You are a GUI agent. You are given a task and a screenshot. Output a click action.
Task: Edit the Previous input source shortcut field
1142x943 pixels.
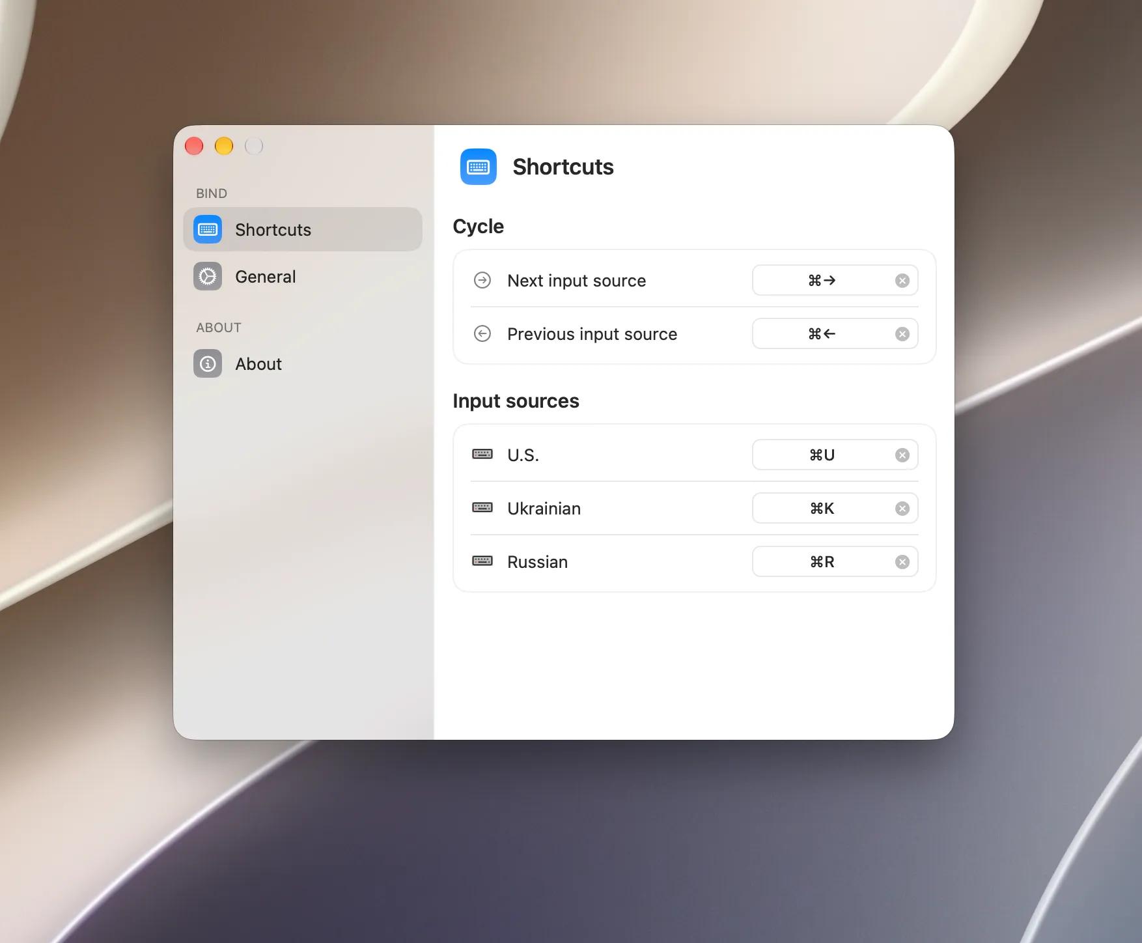point(835,333)
